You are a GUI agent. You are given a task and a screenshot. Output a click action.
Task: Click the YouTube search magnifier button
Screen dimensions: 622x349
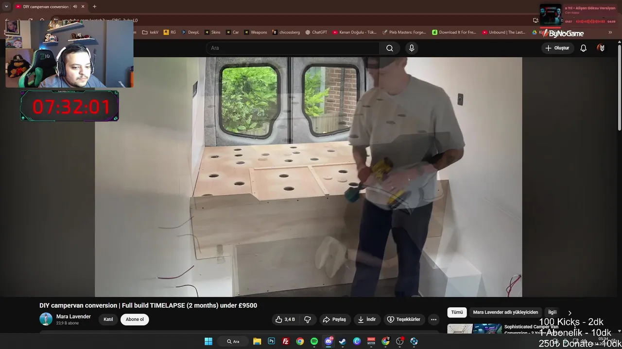click(390, 48)
